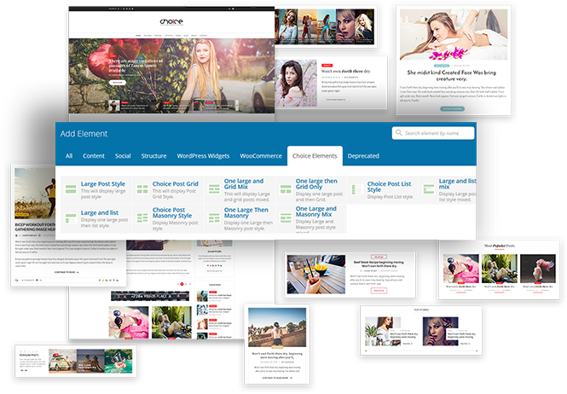Choose 'One large and Grid Mix' title
567x394 pixels.
244,184
